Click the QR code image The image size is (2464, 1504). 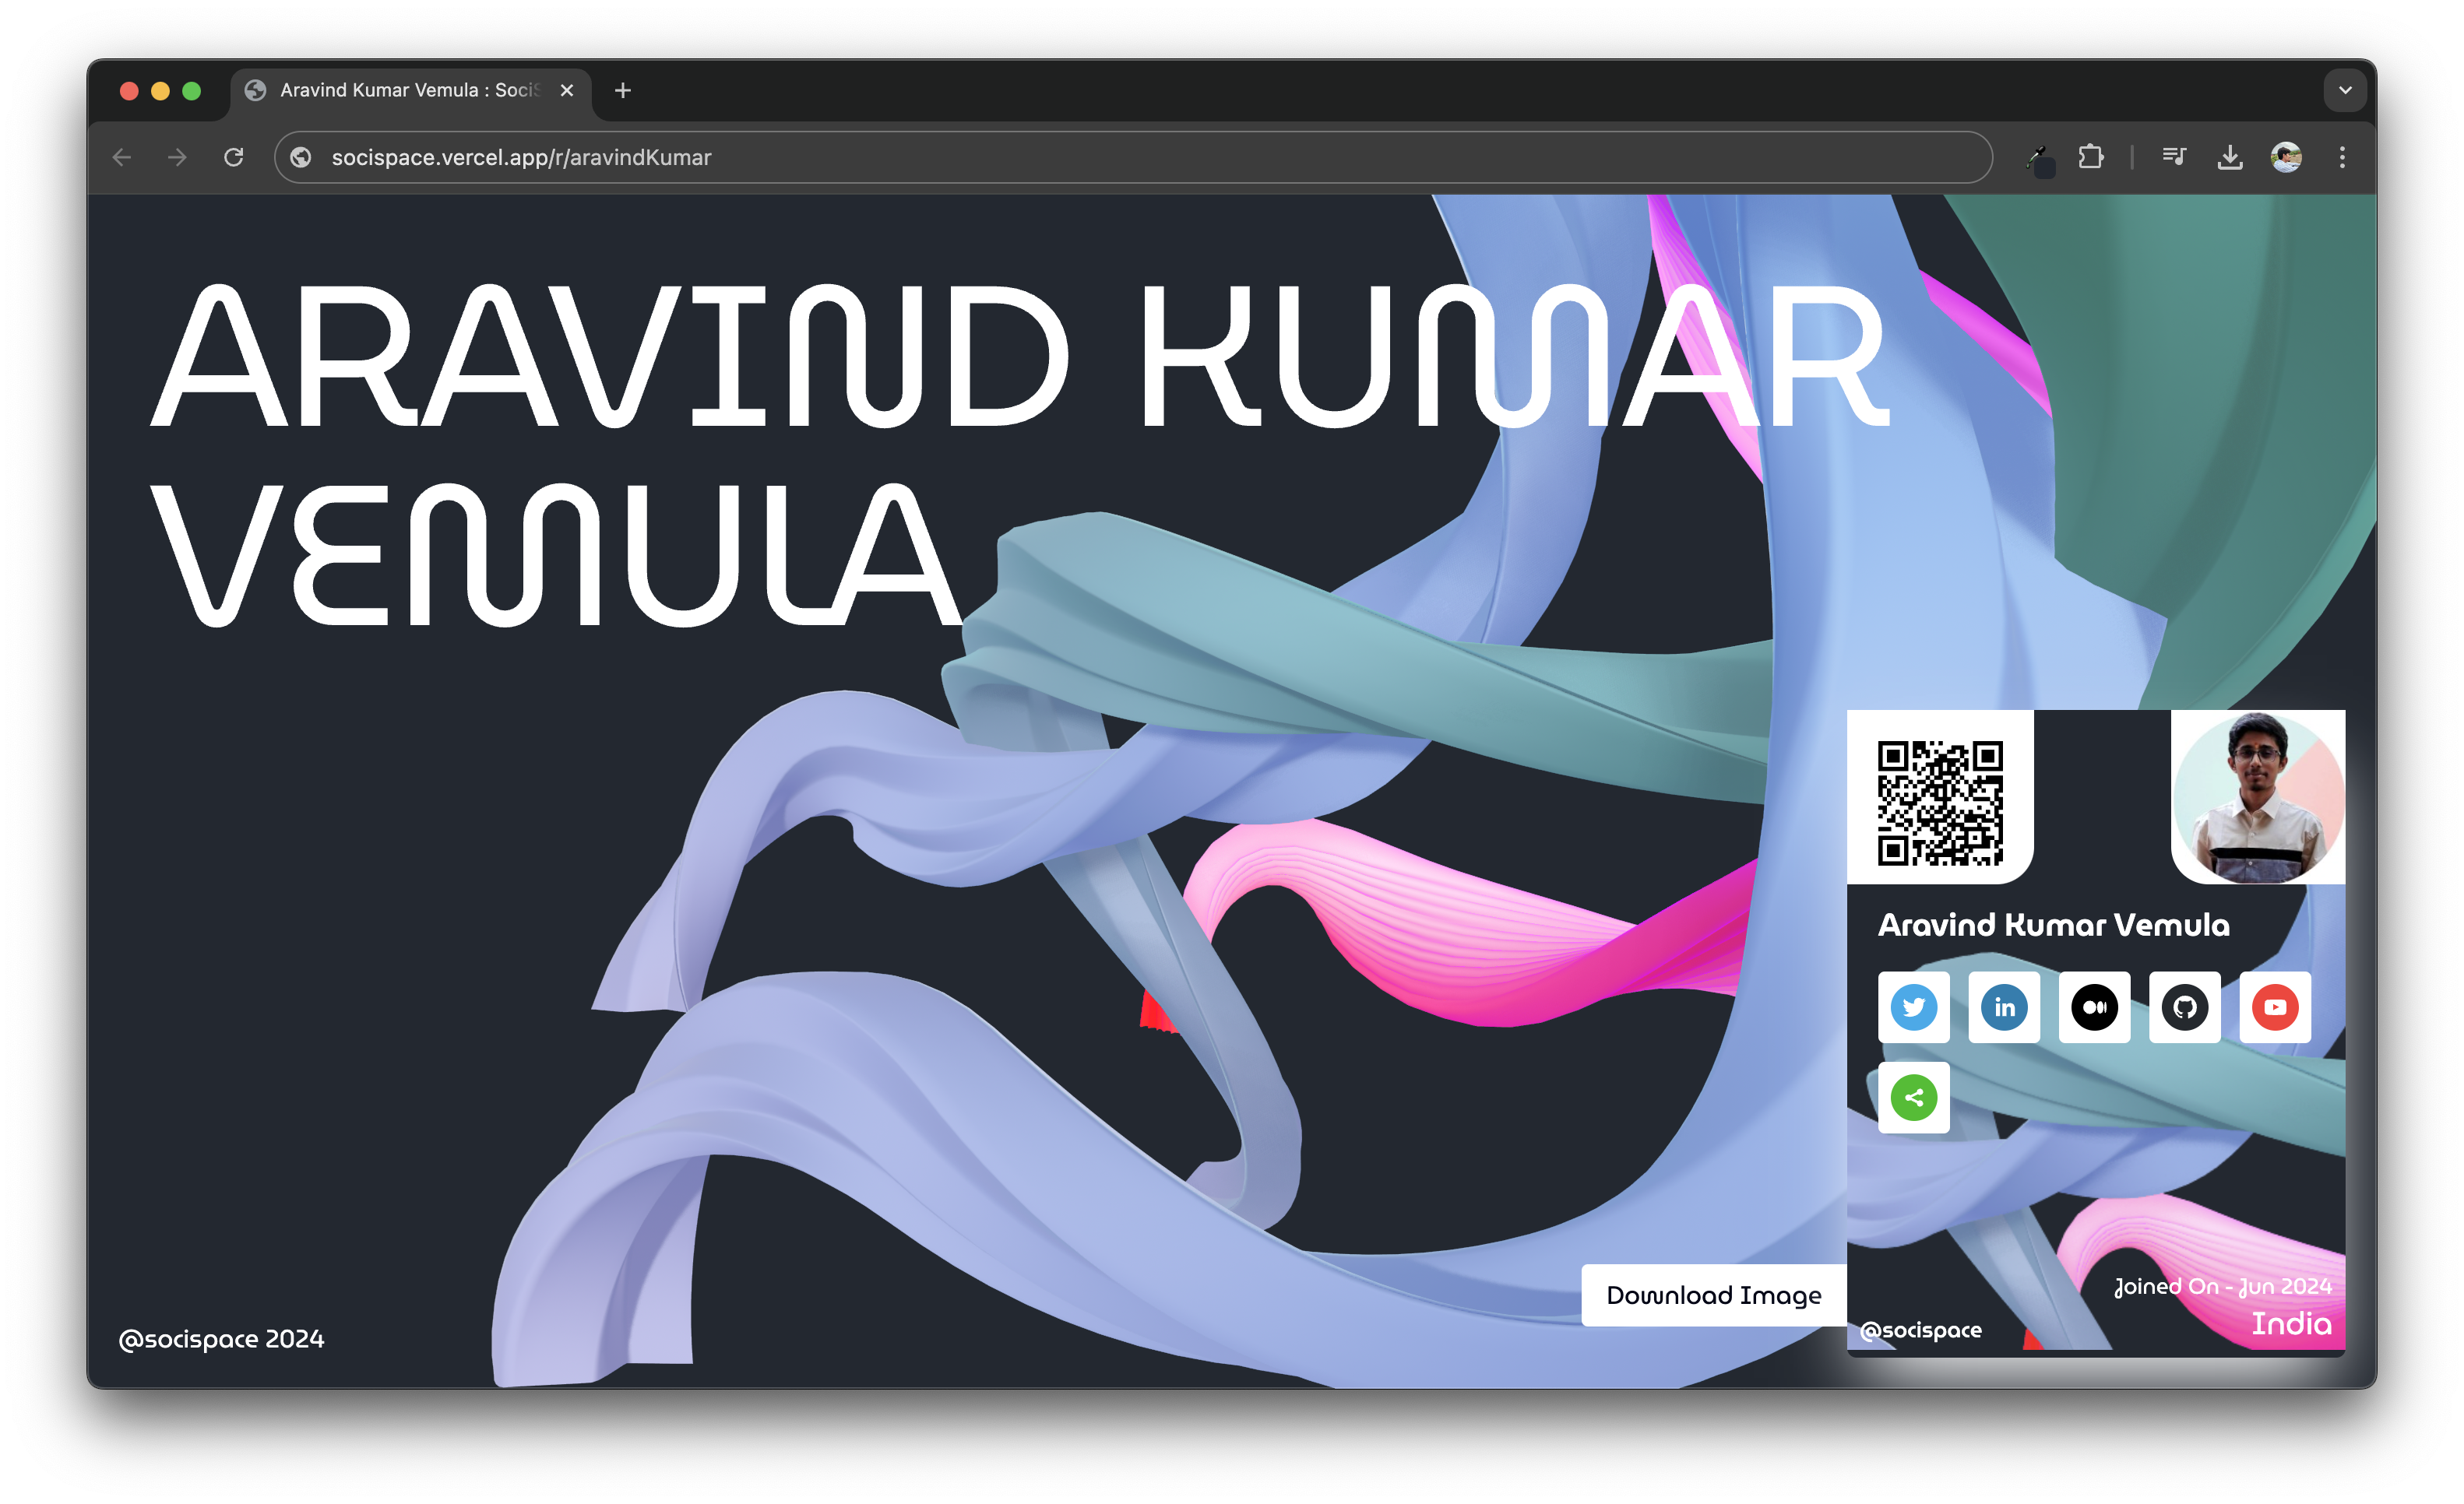click(1939, 803)
